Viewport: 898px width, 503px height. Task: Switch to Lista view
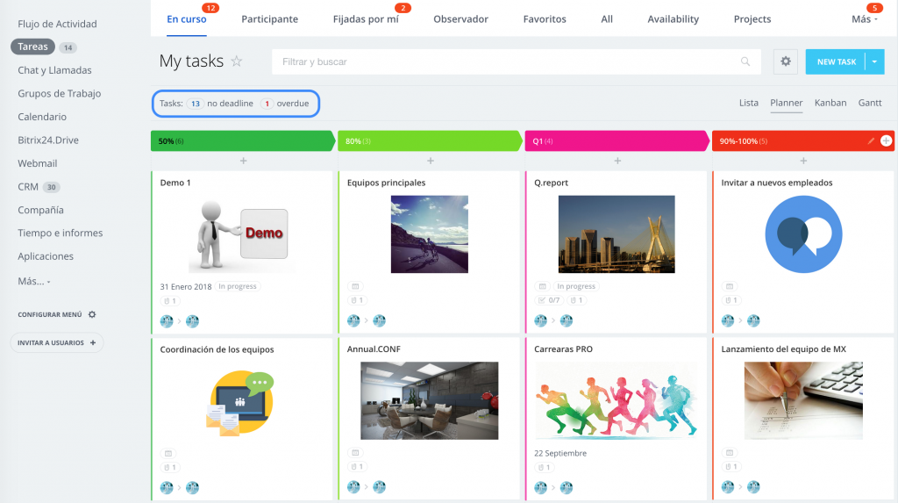[x=749, y=103]
